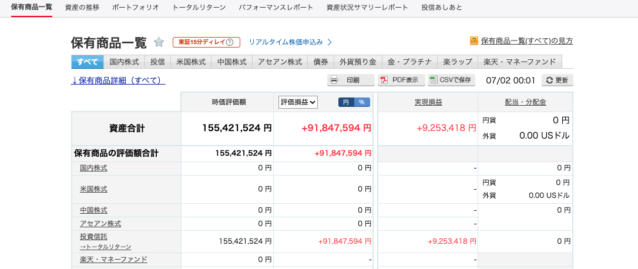Select the 中国株式 tab
Viewport: 638px width, 269px height.
click(x=232, y=62)
